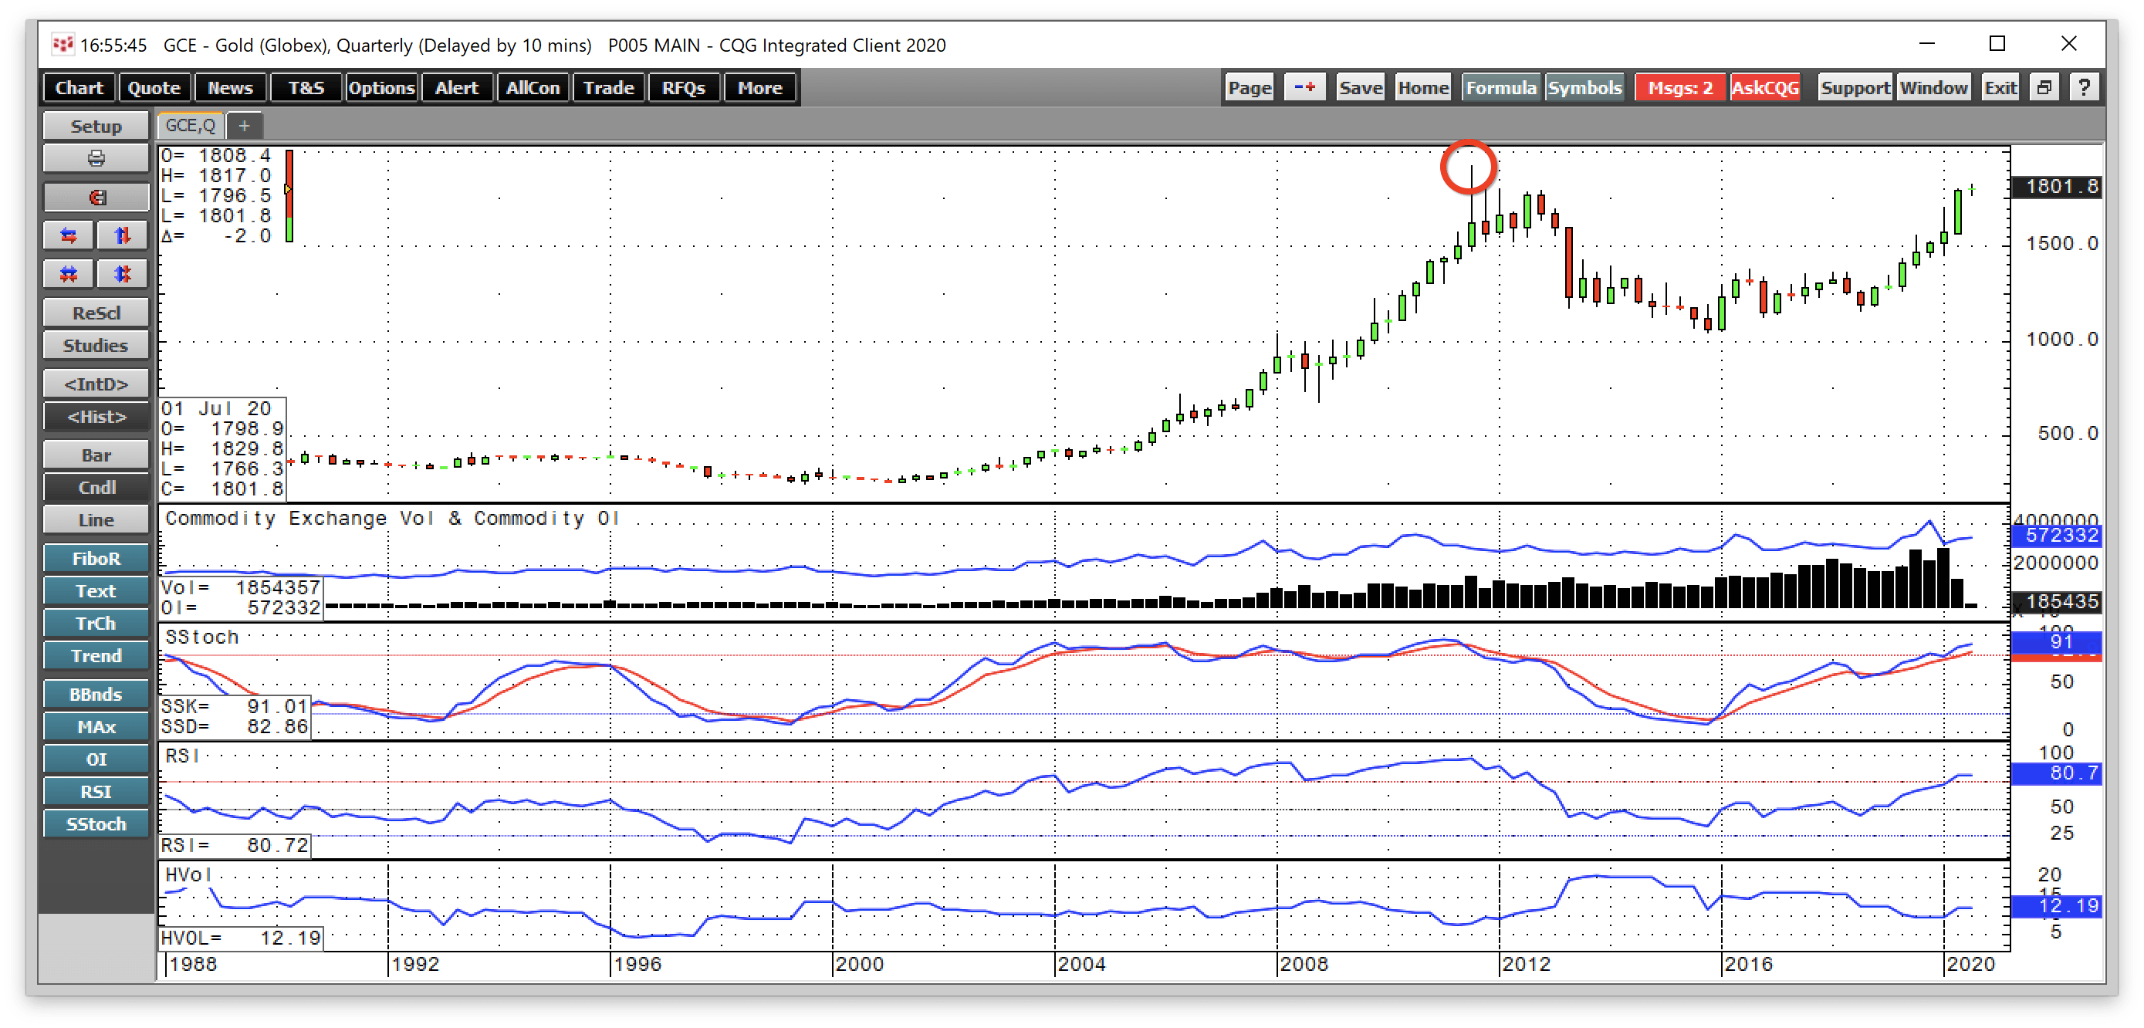This screenshot has width=2144, height=1028.
Task: Toggle the magnet snap button
Action: (x=96, y=198)
